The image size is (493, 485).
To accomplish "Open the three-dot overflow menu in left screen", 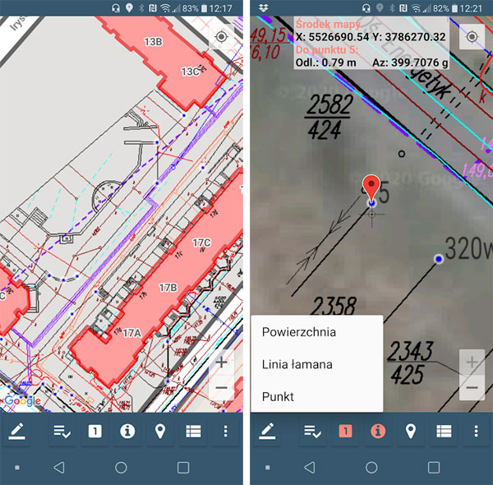I will click(x=225, y=432).
